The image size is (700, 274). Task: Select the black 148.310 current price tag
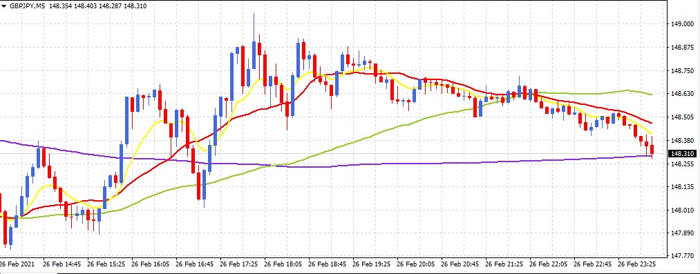(683, 154)
